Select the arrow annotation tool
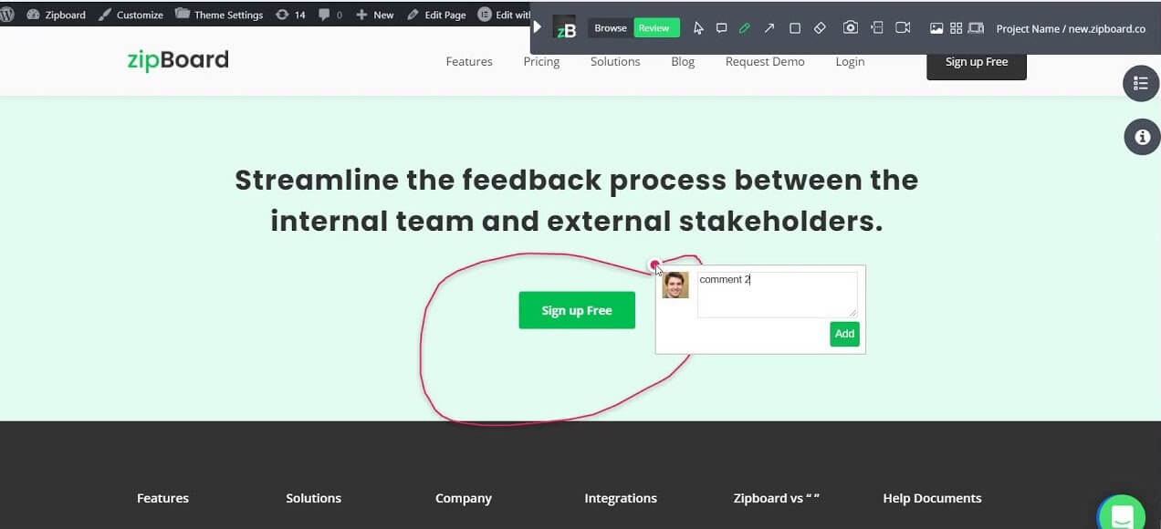Viewport: 1161px width, 529px height. coord(769,28)
